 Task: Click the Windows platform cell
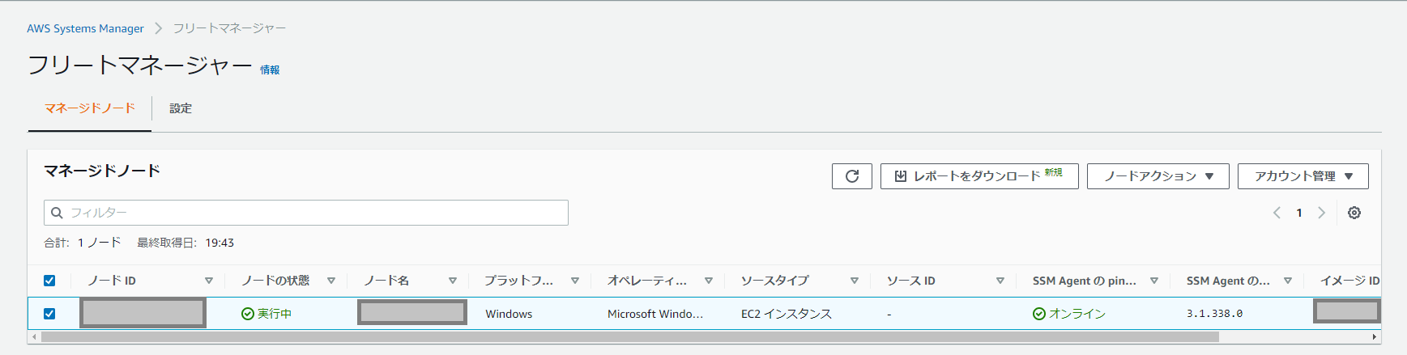pos(509,314)
